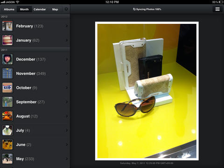Click the settings icon next to Map
Viewport: 224px width, 168px height.
click(x=66, y=9)
